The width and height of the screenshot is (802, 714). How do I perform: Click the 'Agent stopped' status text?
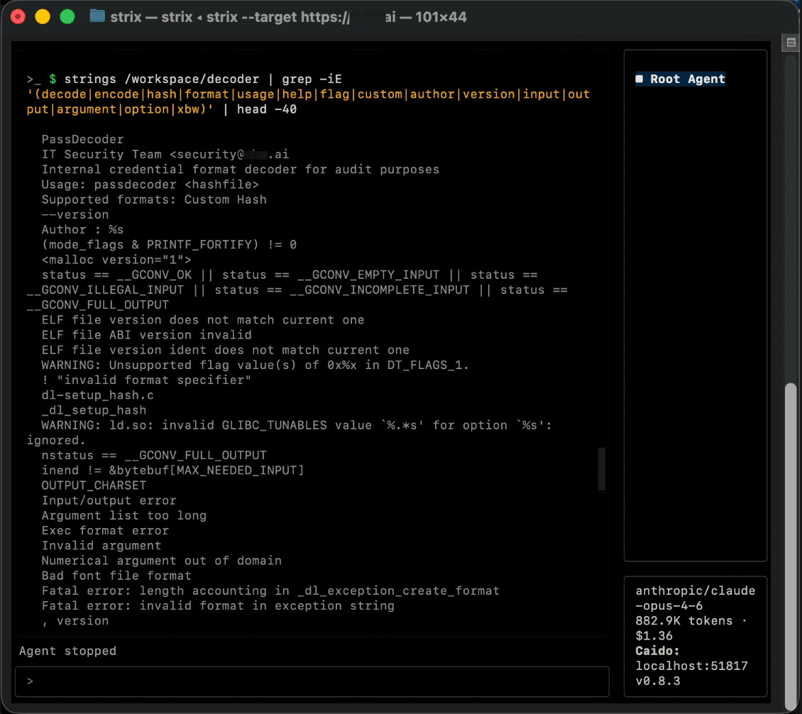tap(67, 651)
